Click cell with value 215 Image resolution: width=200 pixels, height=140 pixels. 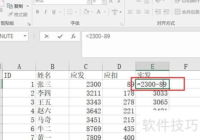[119, 120]
